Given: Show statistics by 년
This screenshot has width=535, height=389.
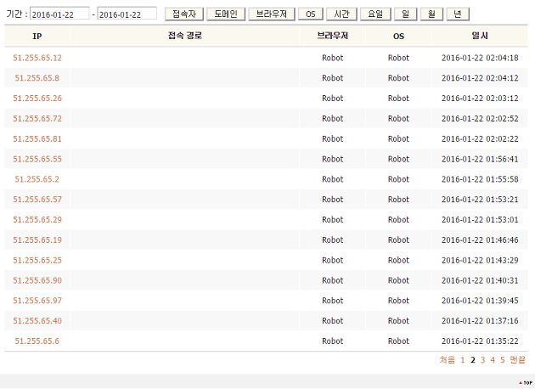Looking at the screenshot, I should pos(458,14).
